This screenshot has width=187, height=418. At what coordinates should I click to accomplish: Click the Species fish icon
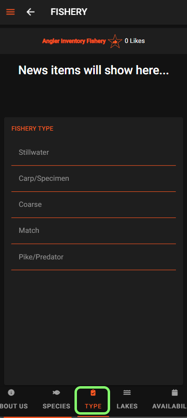point(56,392)
